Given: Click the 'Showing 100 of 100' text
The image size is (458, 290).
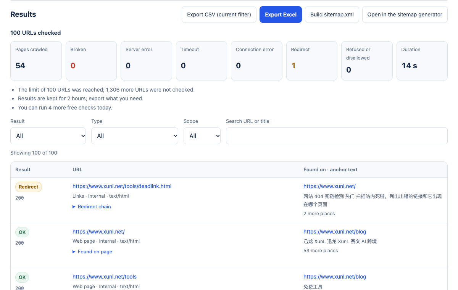Looking at the screenshot, I should coord(34,153).
